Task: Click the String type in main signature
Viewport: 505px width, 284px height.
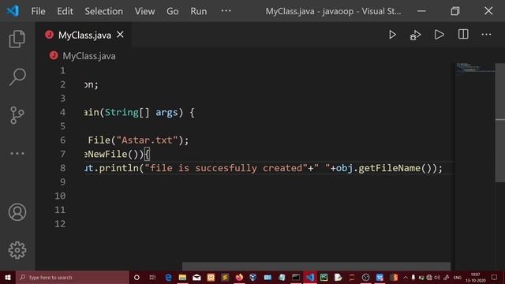Action: [x=122, y=112]
